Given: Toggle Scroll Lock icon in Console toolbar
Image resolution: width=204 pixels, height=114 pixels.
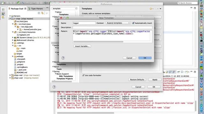Looking at the screenshot, I should [x=167, y=72].
